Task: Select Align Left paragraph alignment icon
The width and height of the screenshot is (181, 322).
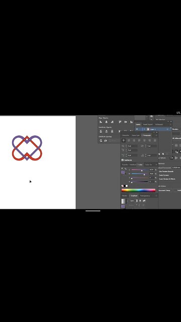Action: [124, 140]
